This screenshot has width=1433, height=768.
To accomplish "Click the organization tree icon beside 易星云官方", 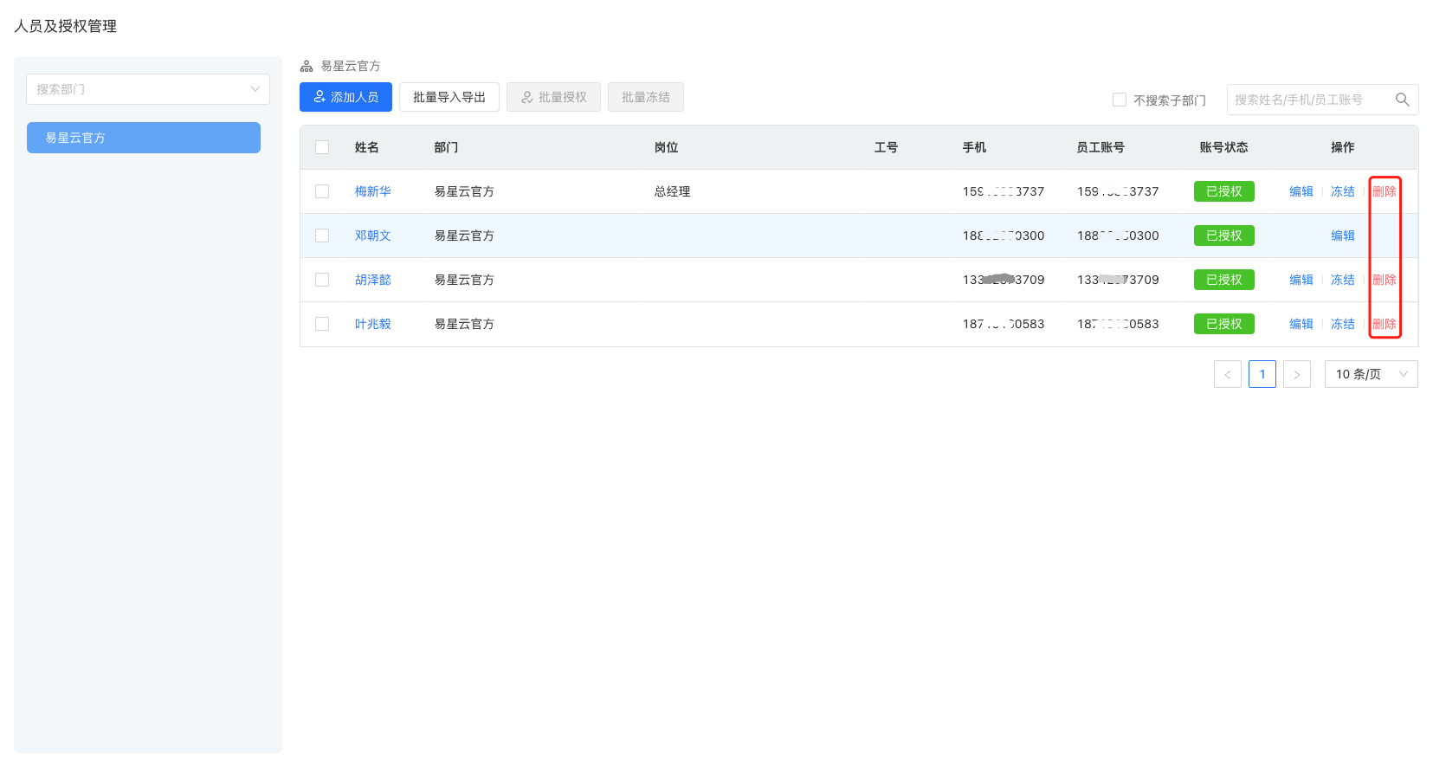I will pos(307,66).
